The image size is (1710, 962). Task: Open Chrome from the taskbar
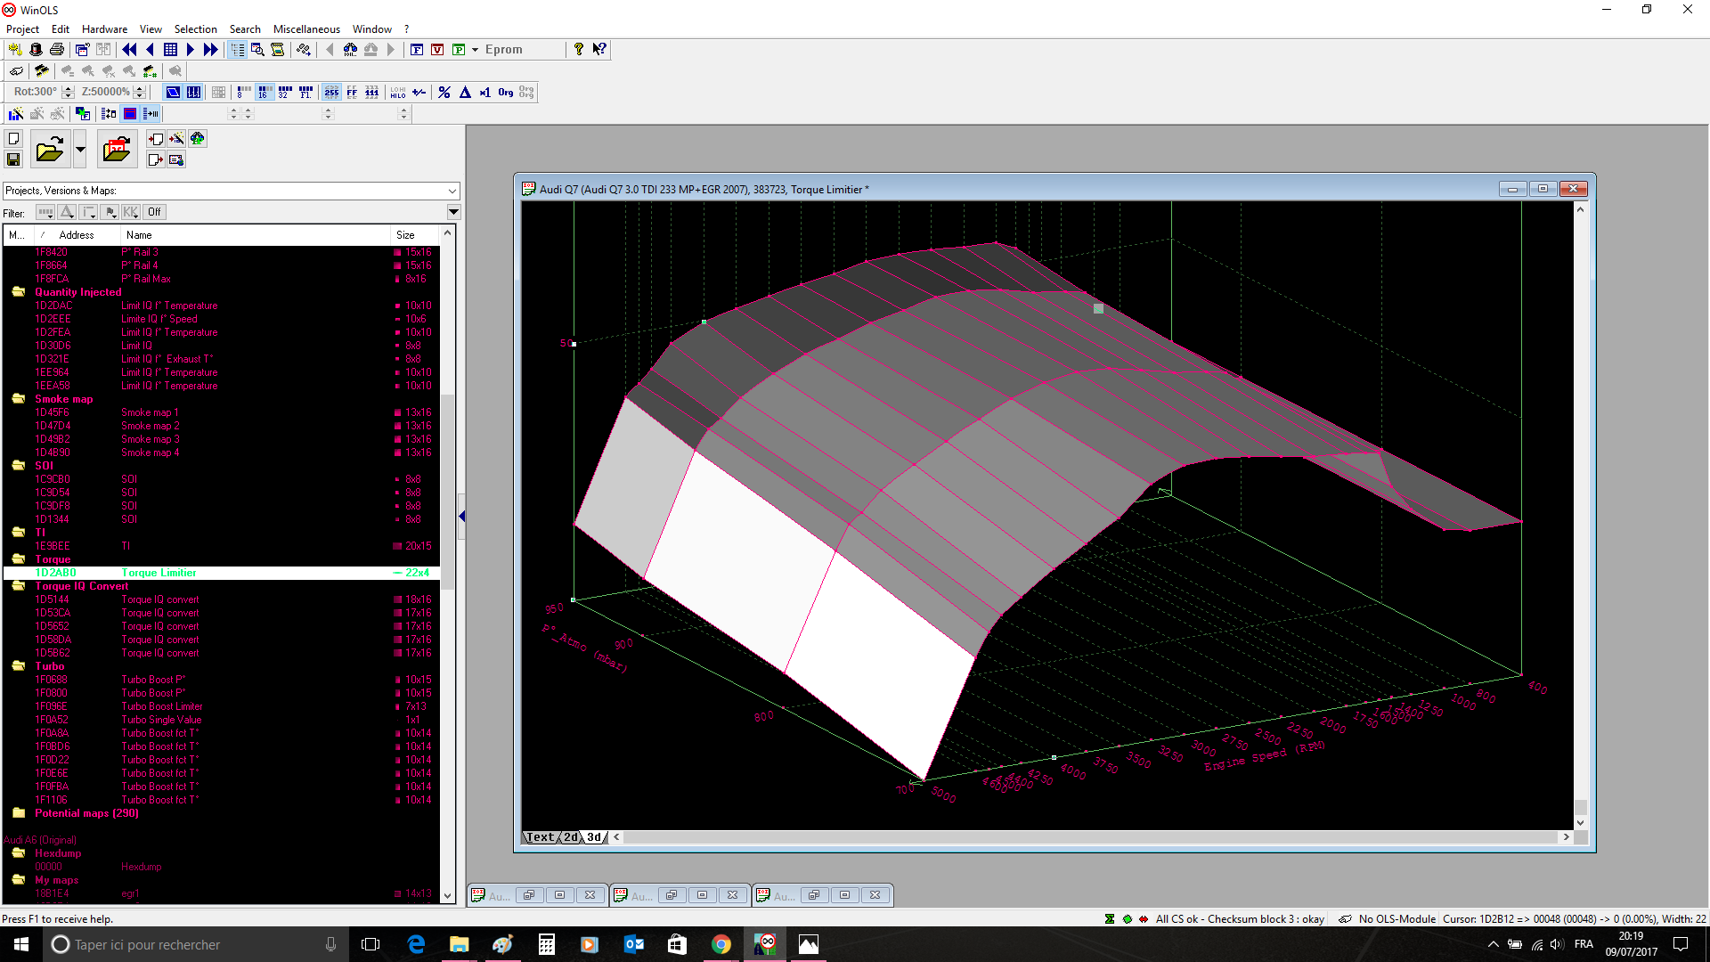(721, 944)
